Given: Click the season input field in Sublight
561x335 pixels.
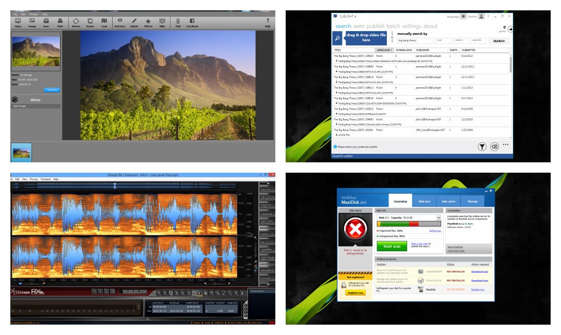Looking at the screenshot, I should coord(461,40).
